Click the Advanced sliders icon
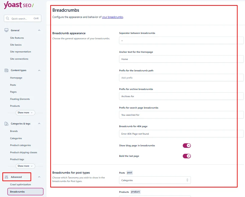This screenshot has width=245, height=197. (6, 177)
